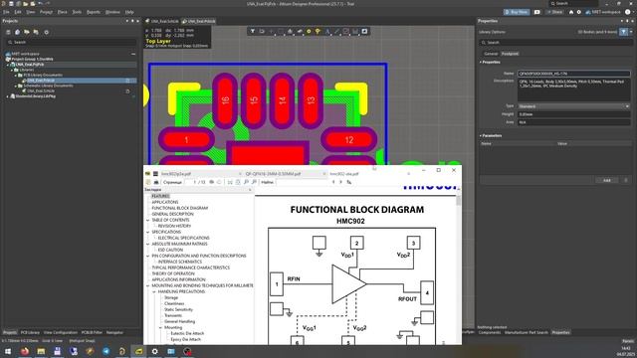Click the snap options icon in active bar
The image size is (637, 358).
[262, 31]
